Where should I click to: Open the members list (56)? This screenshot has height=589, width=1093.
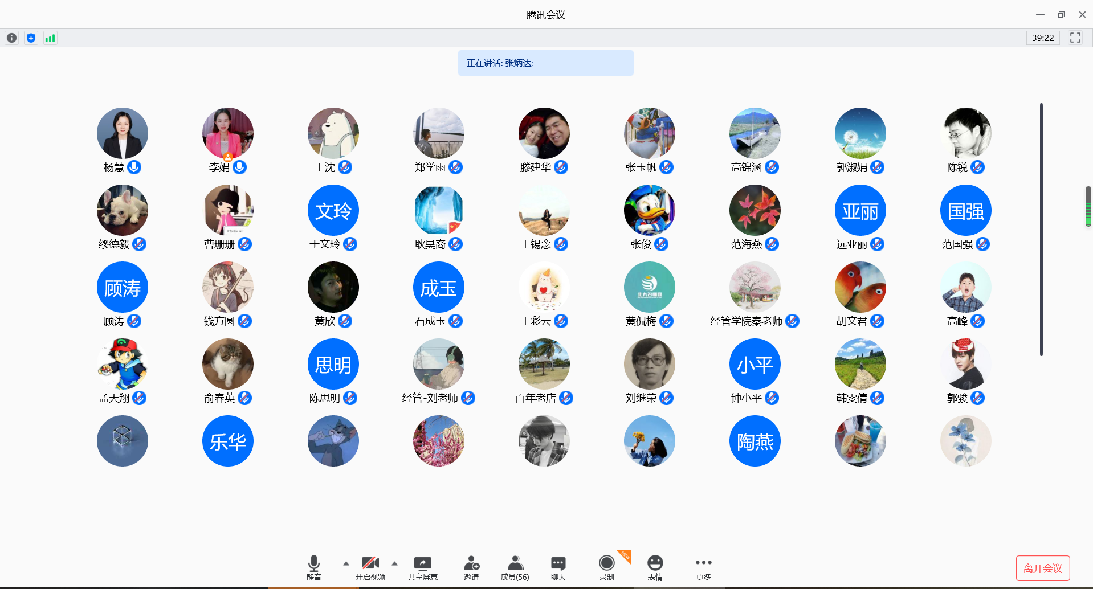(515, 567)
